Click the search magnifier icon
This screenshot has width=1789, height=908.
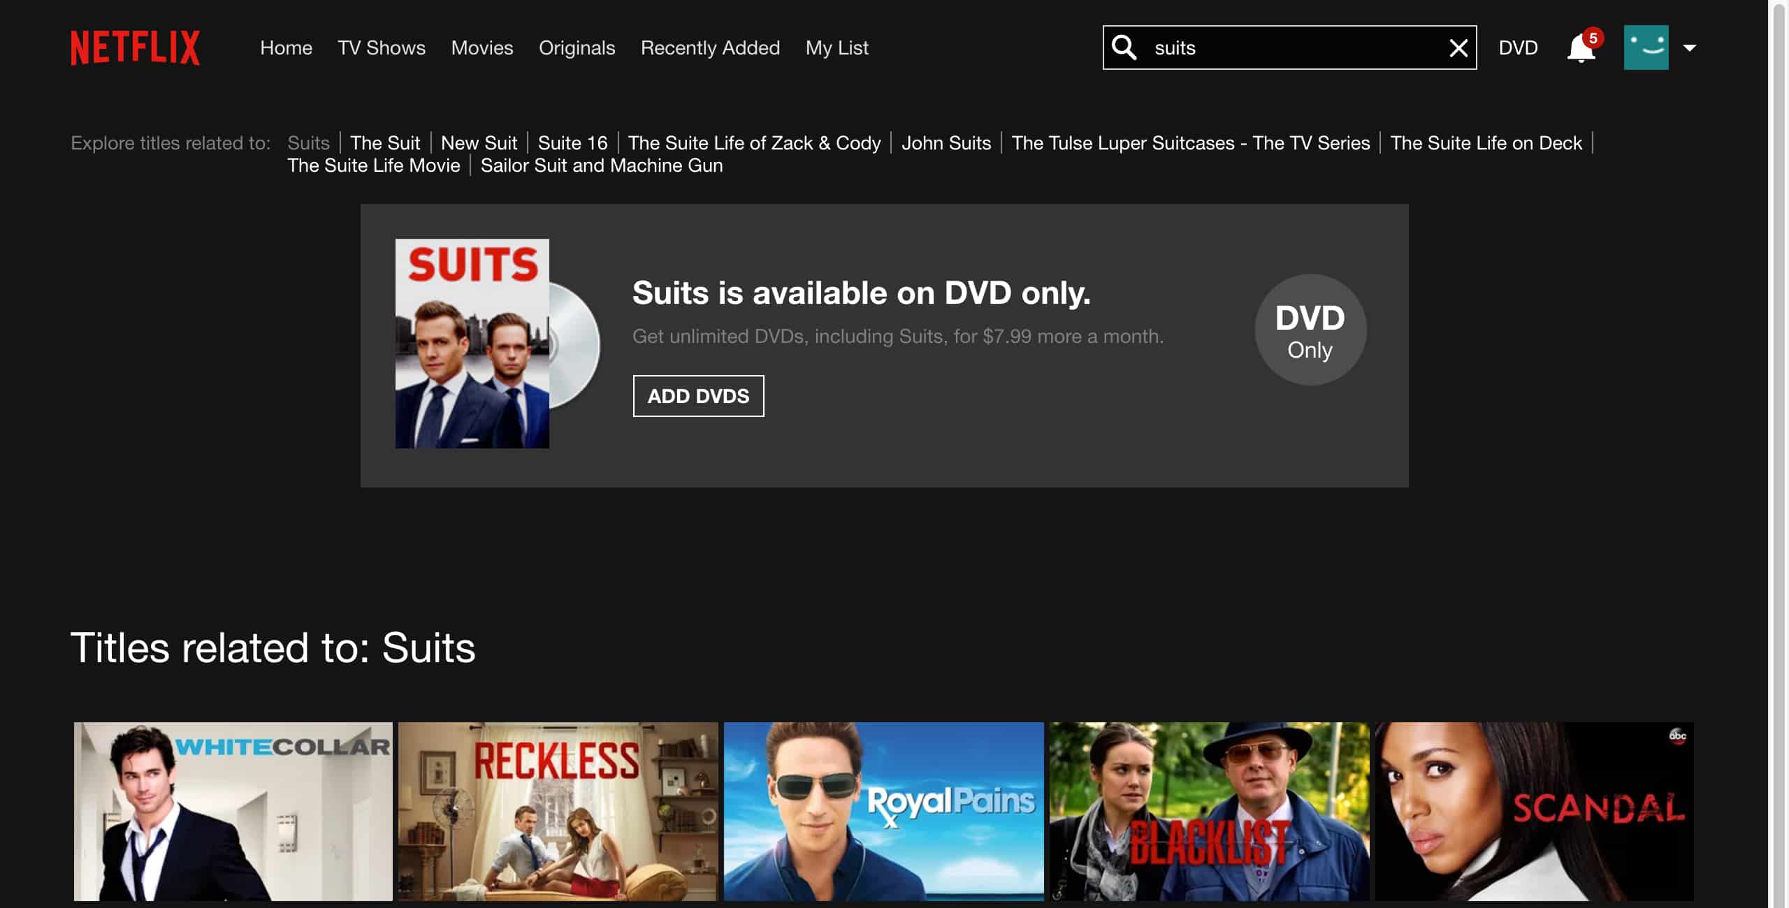point(1124,47)
